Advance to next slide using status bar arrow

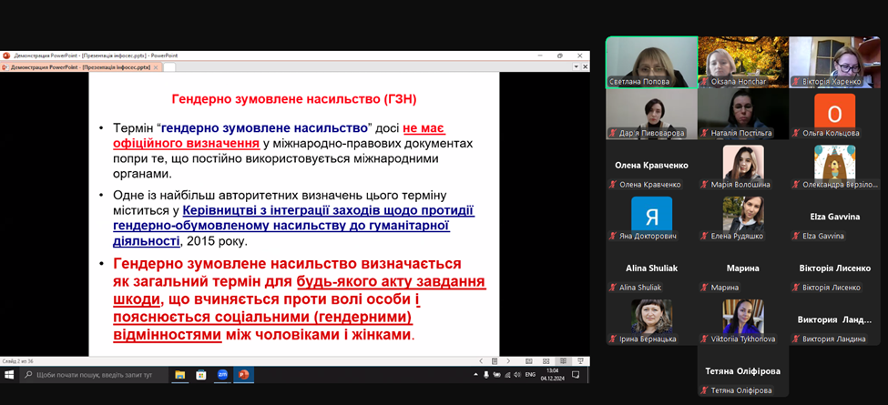pyautogui.click(x=508, y=361)
